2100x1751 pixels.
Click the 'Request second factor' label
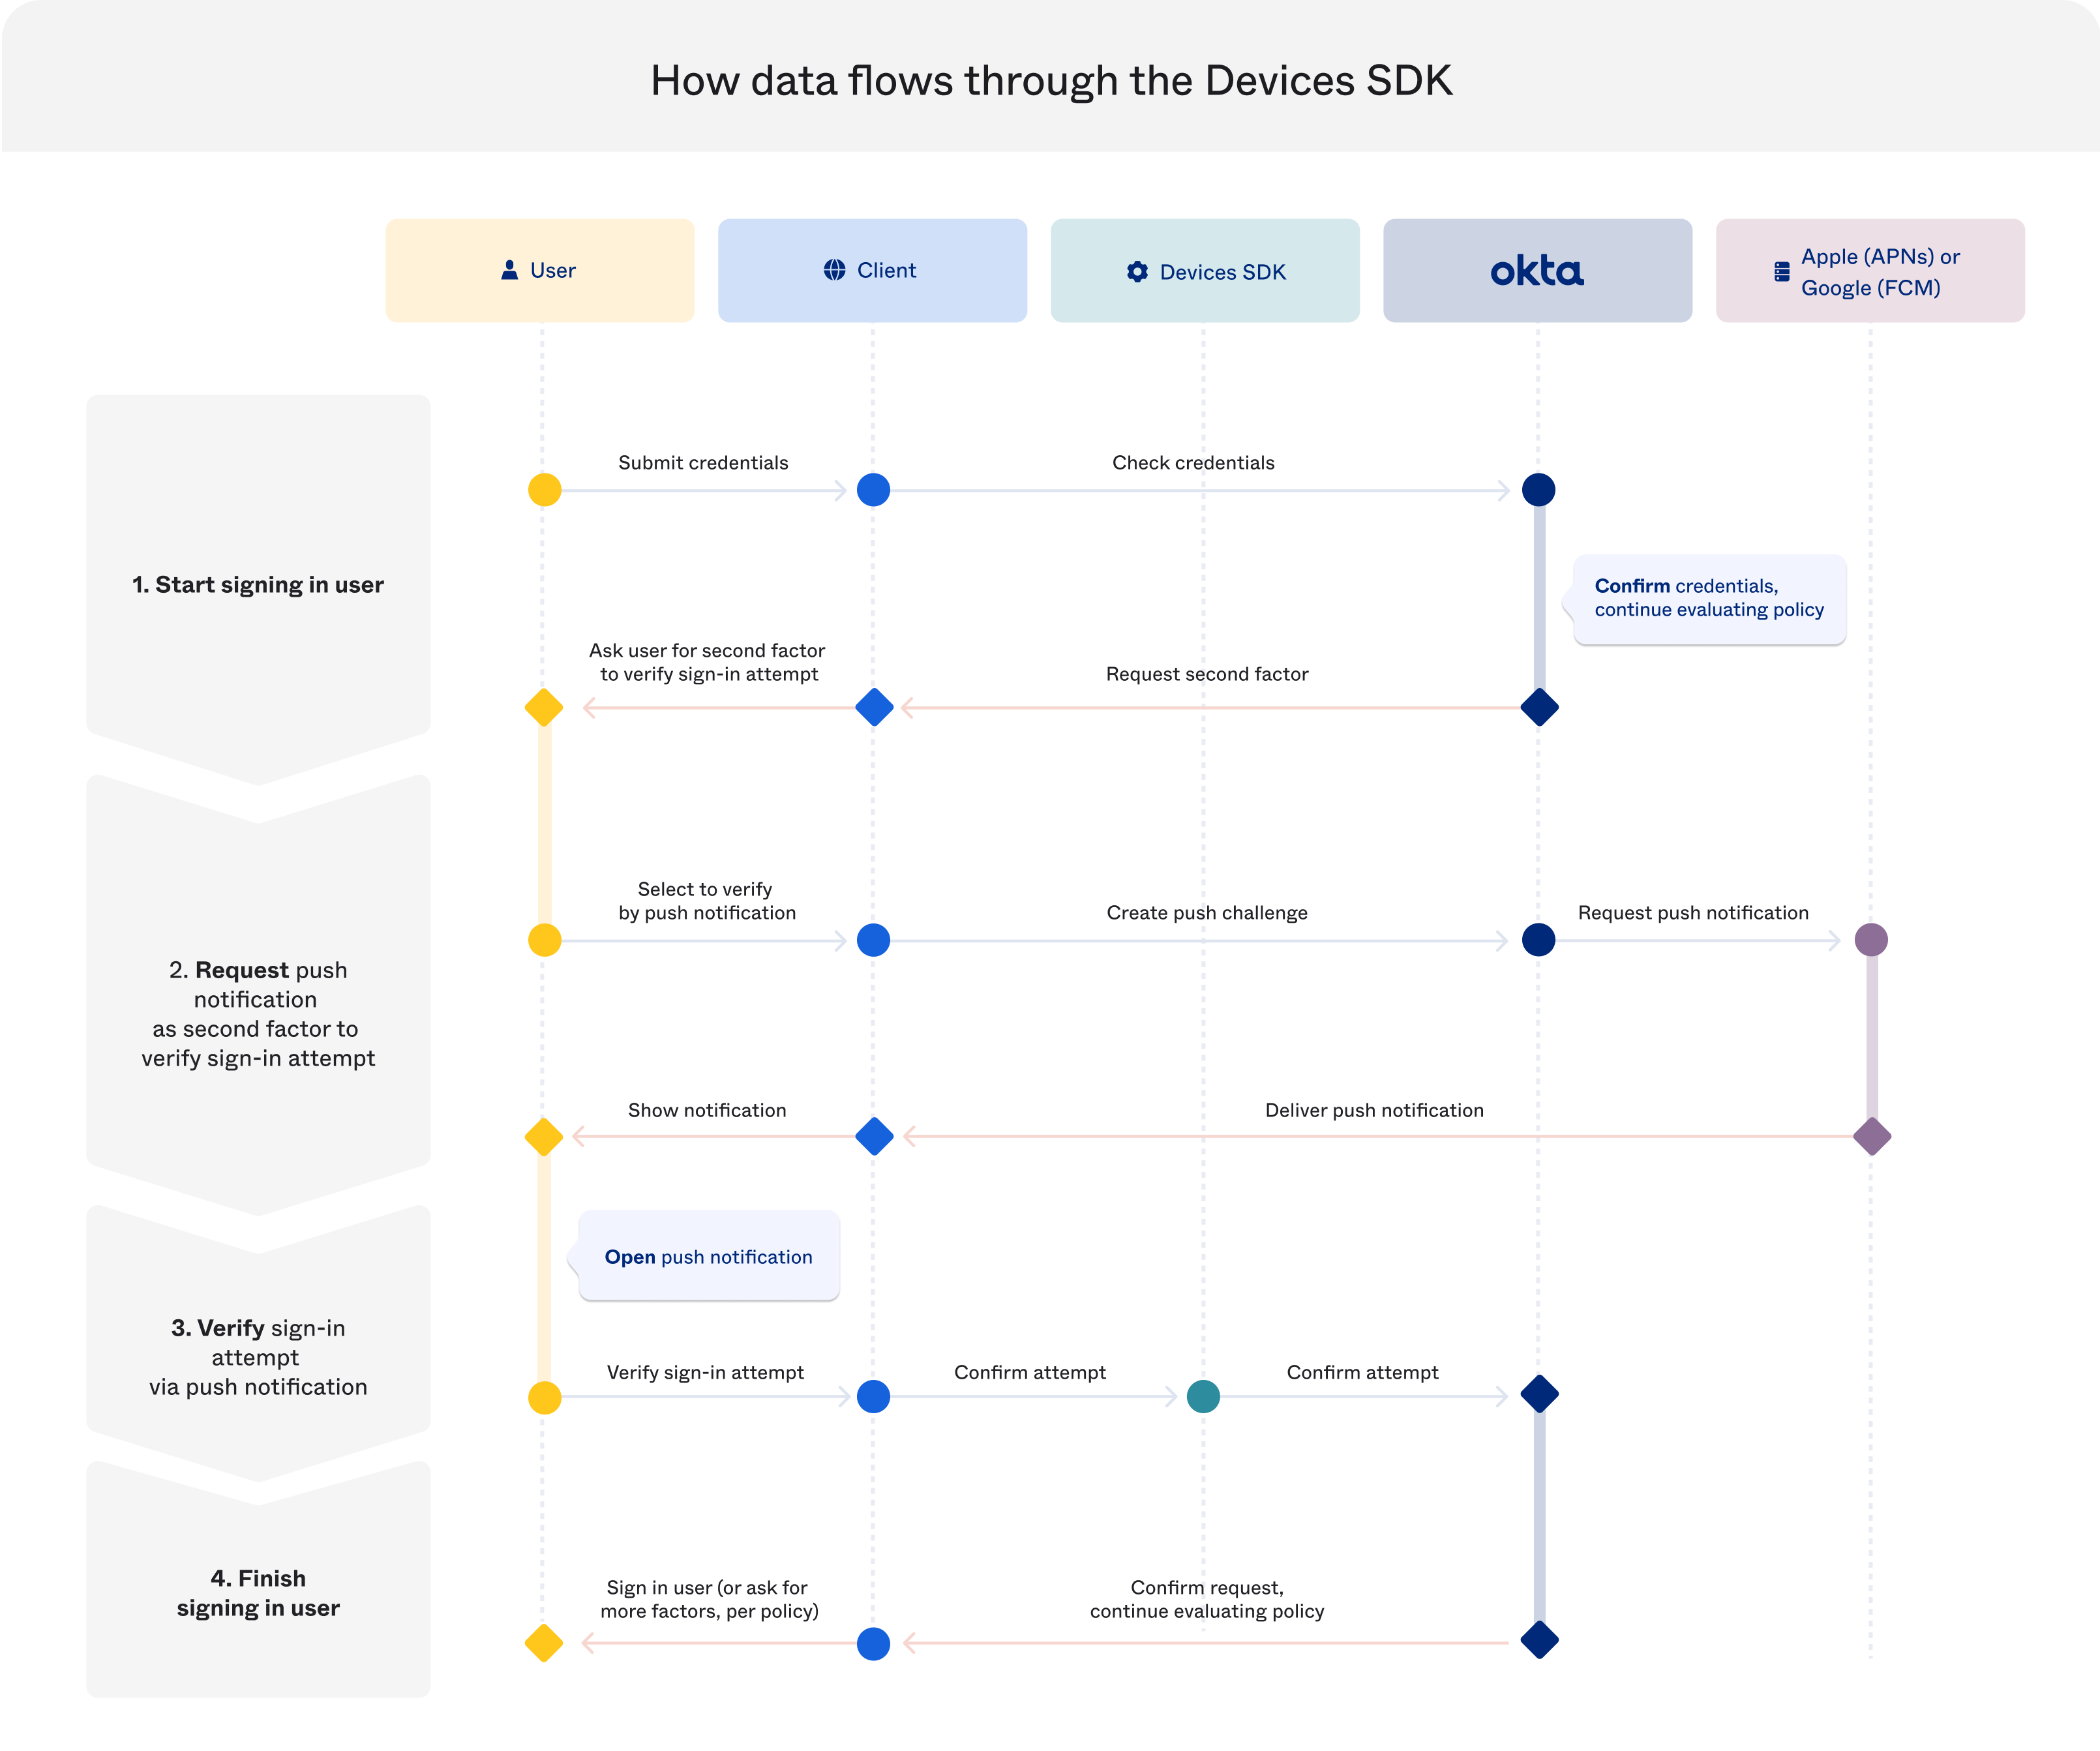(x=1207, y=674)
